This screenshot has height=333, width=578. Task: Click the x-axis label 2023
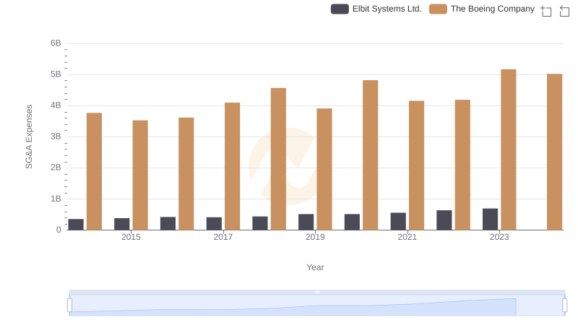(499, 237)
